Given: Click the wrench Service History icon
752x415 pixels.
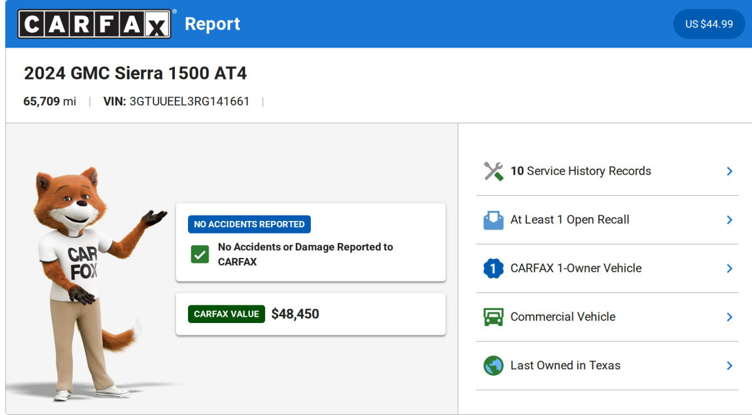Looking at the screenshot, I should [x=493, y=171].
